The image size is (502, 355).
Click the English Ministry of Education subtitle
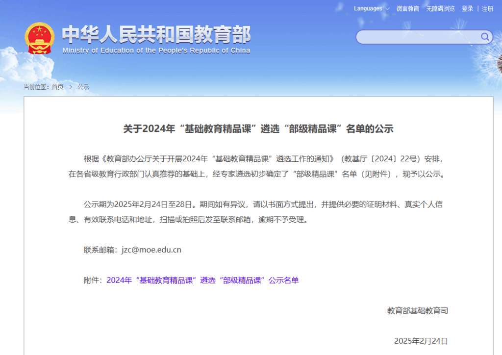pos(156,51)
